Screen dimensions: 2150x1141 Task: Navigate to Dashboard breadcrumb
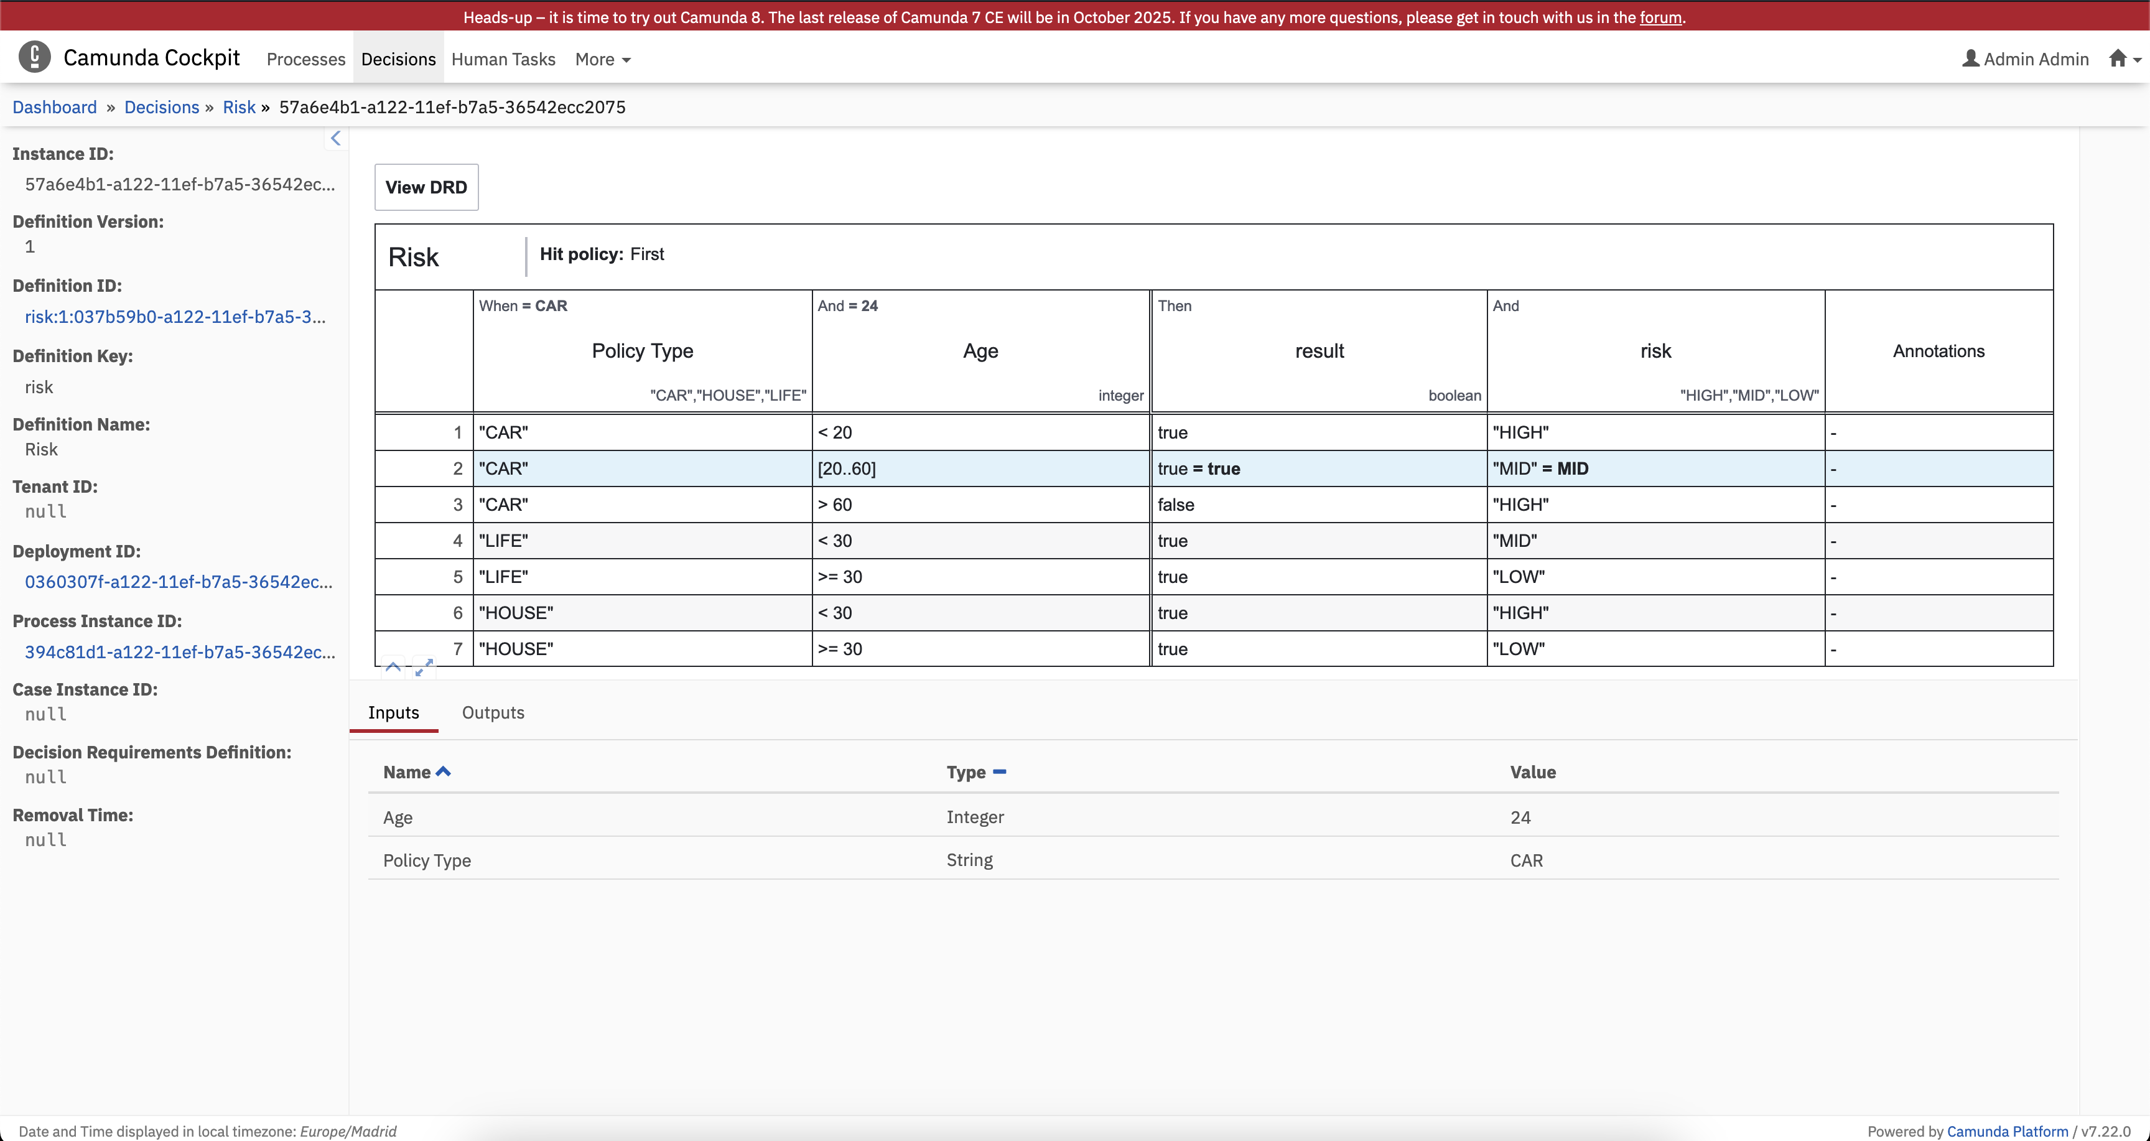[55, 107]
